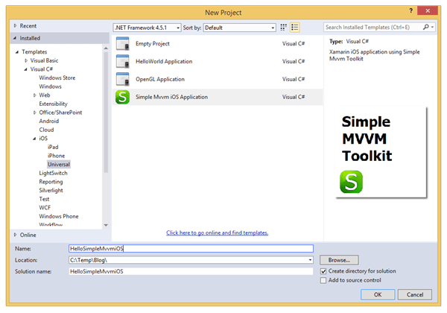The width and height of the screenshot is (447, 313).
Task: Select the Empty Project template icon
Action: pos(123,44)
